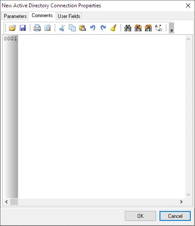This screenshot has height=226, width=195.
Task: Click the Paste clipboard icon
Action: 83,28
